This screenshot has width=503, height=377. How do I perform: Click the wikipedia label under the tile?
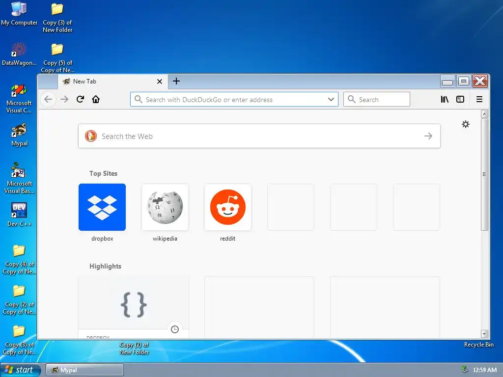pyautogui.click(x=165, y=239)
